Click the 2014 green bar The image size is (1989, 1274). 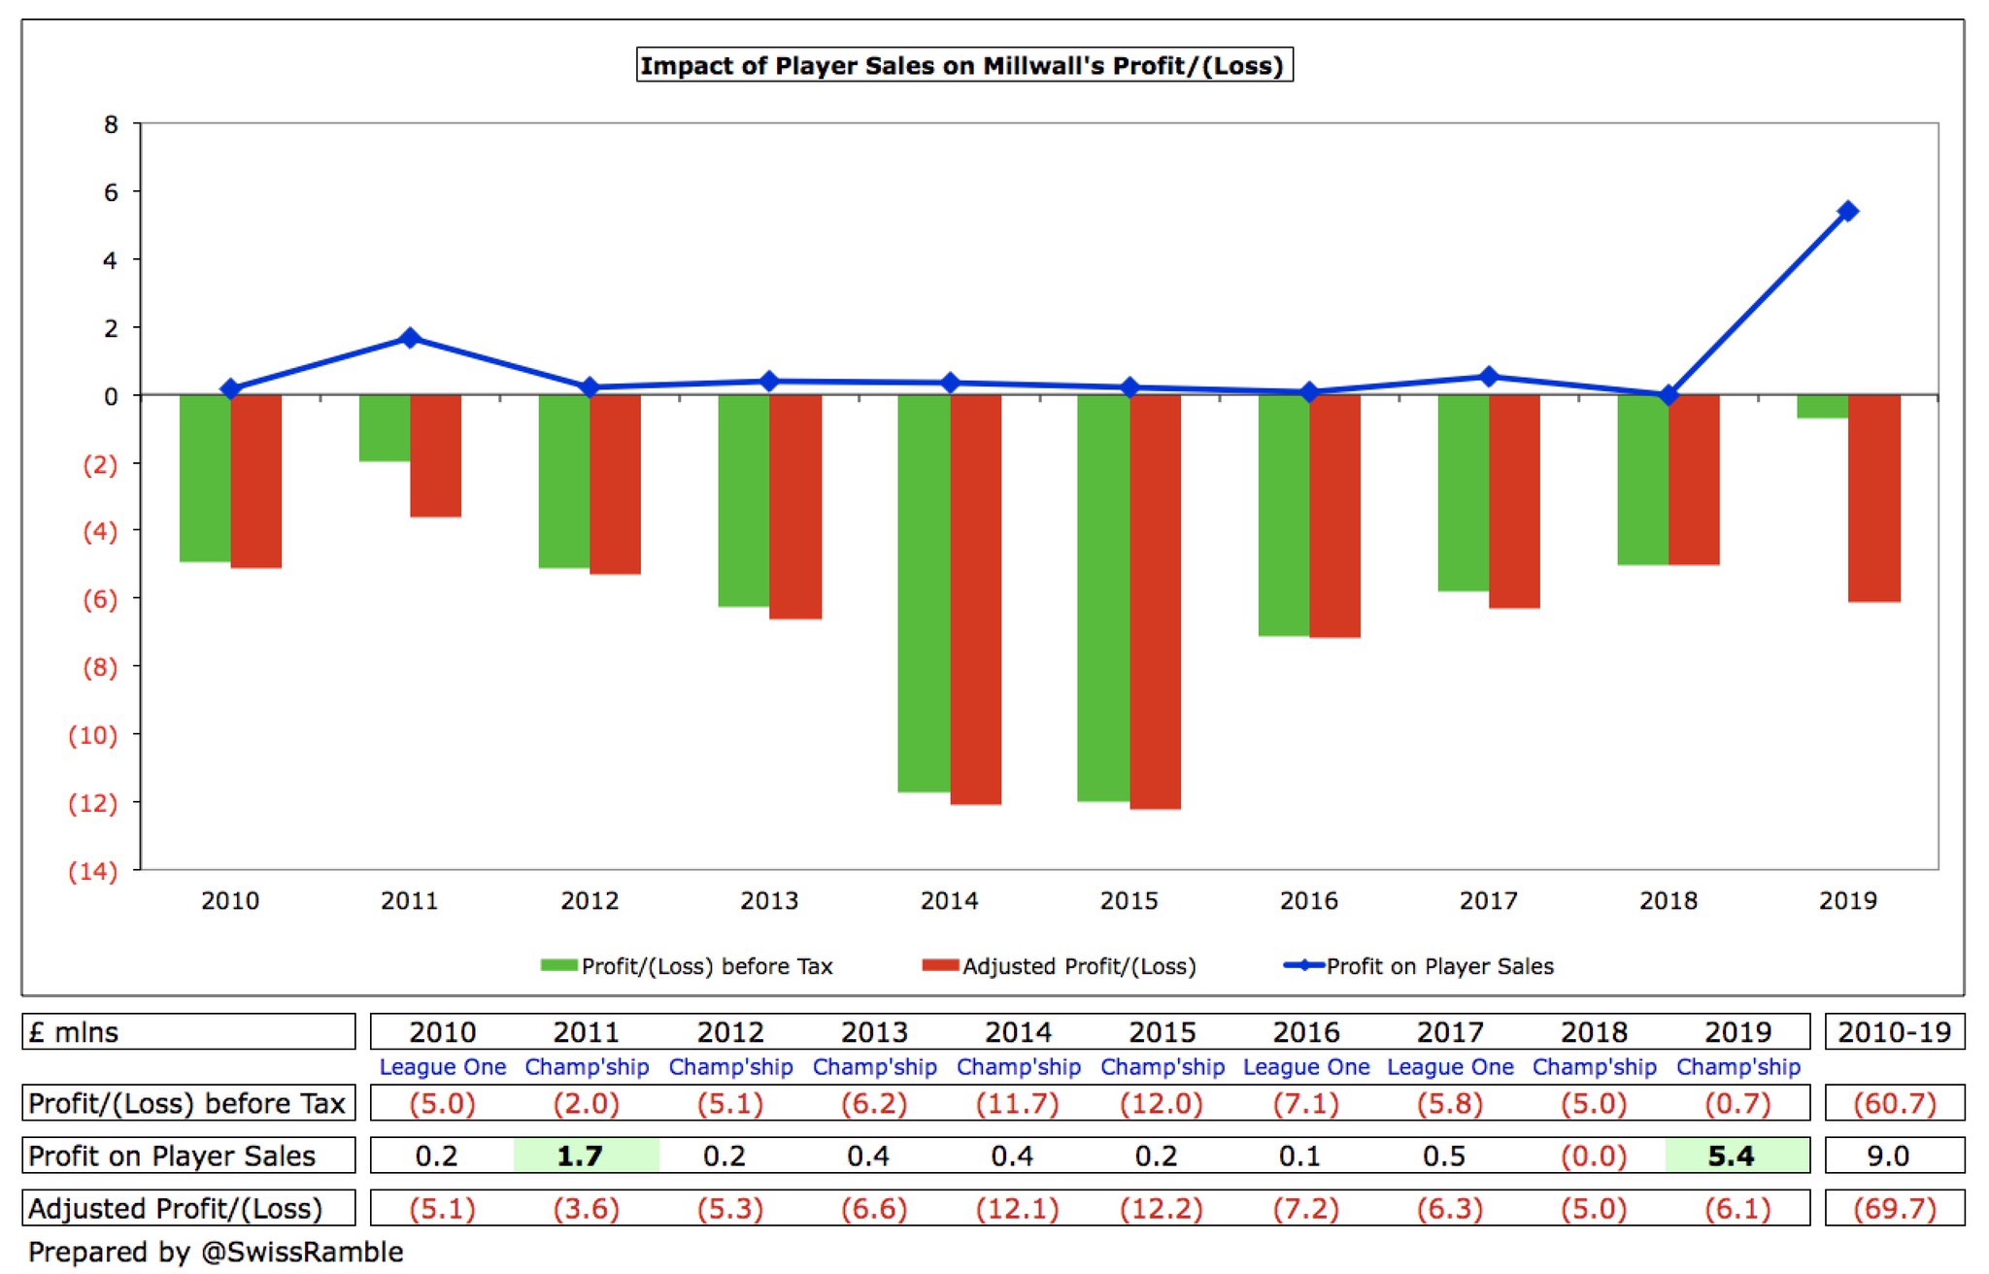point(923,592)
